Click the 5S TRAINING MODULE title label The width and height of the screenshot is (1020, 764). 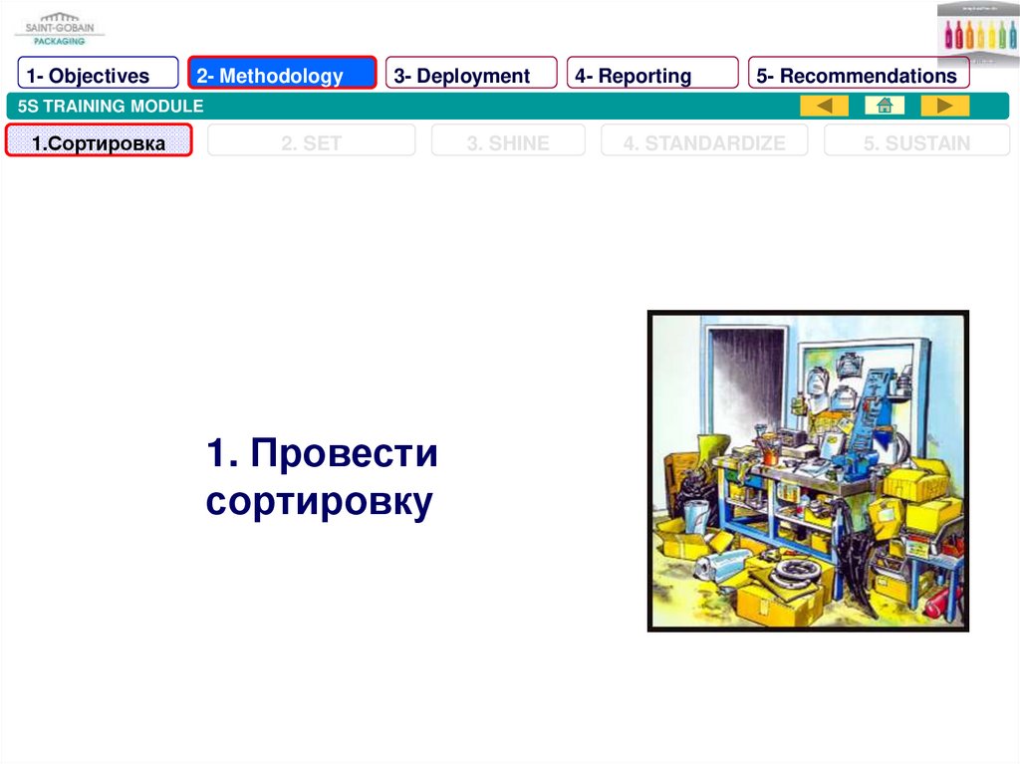click(111, 106)
